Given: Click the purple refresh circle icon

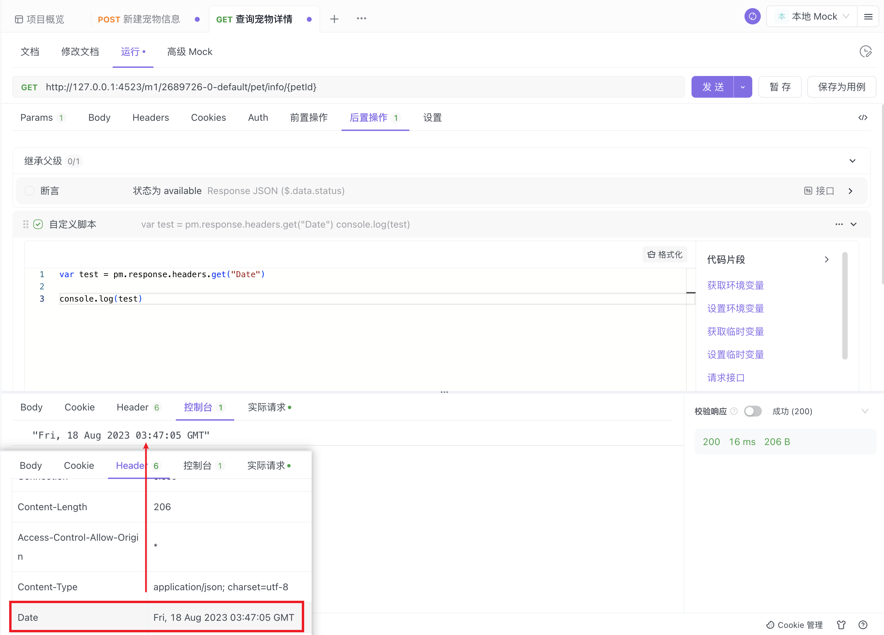Looking at the screenshot, I should [x=752, y=17].
